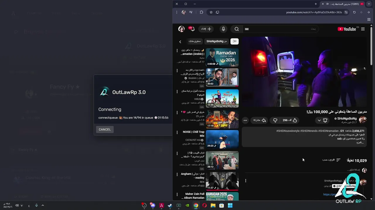Open the Ramadan maher zain 2026 thumbnail
The height and width of the screenshot is (210, 375).
222,57
